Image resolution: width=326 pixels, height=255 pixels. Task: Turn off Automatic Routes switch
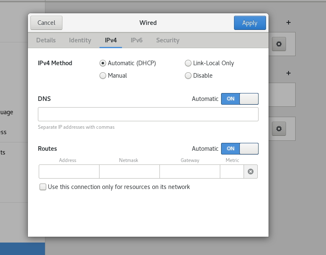point(239,149)
